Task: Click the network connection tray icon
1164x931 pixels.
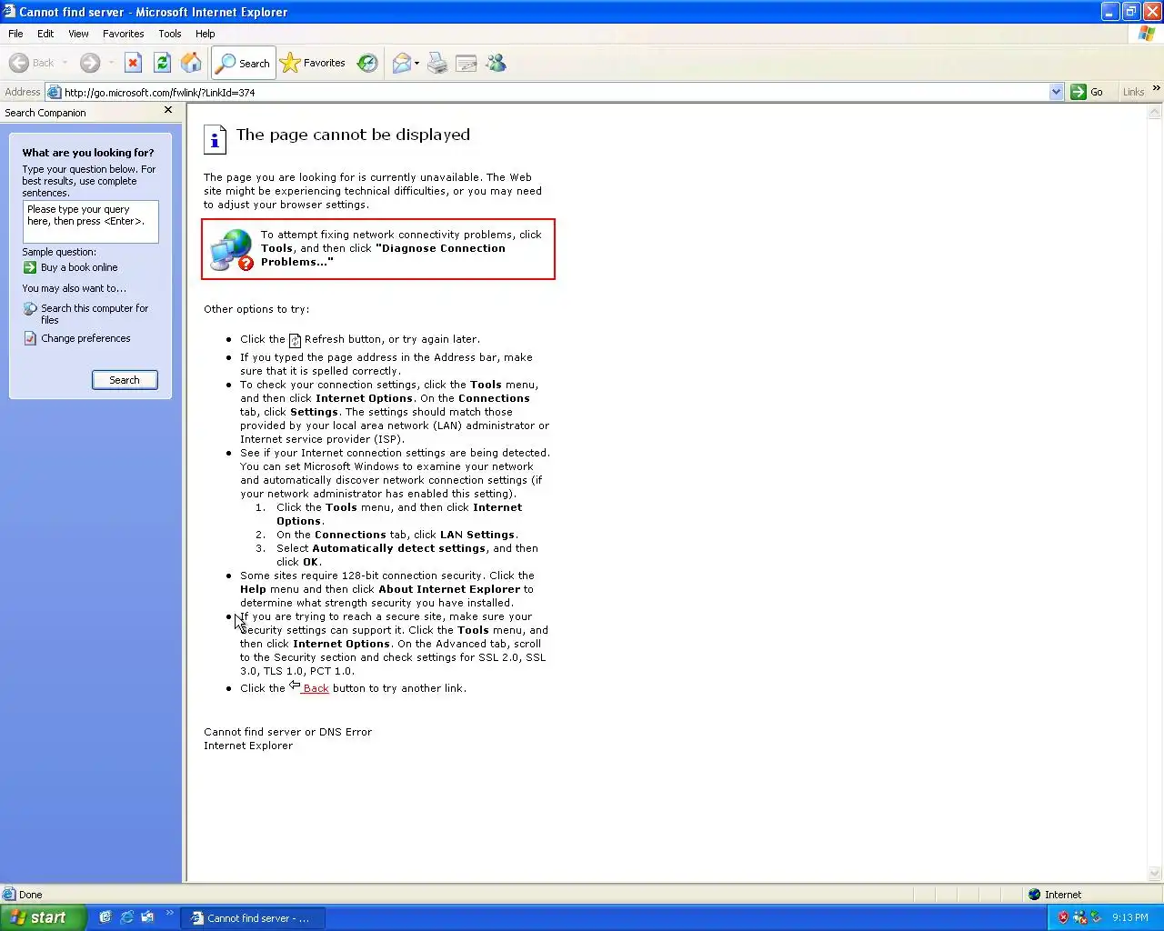Action: click(1079, 917)
